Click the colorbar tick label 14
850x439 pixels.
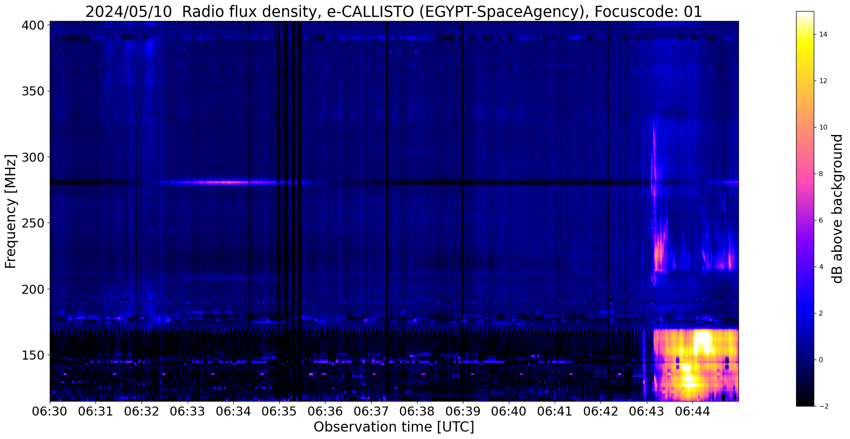[x=823, y=35]
